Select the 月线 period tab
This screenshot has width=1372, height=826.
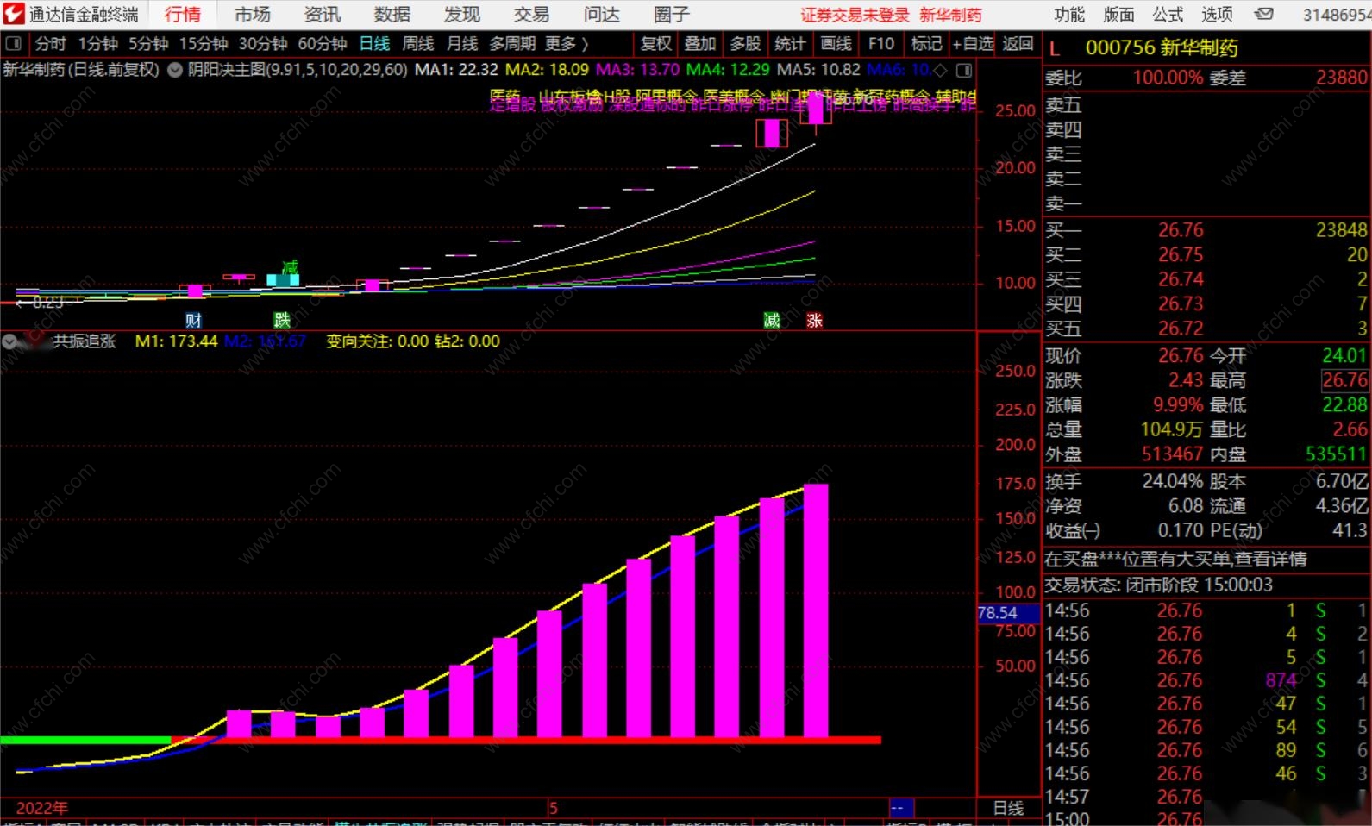click(x=462, y=44)
